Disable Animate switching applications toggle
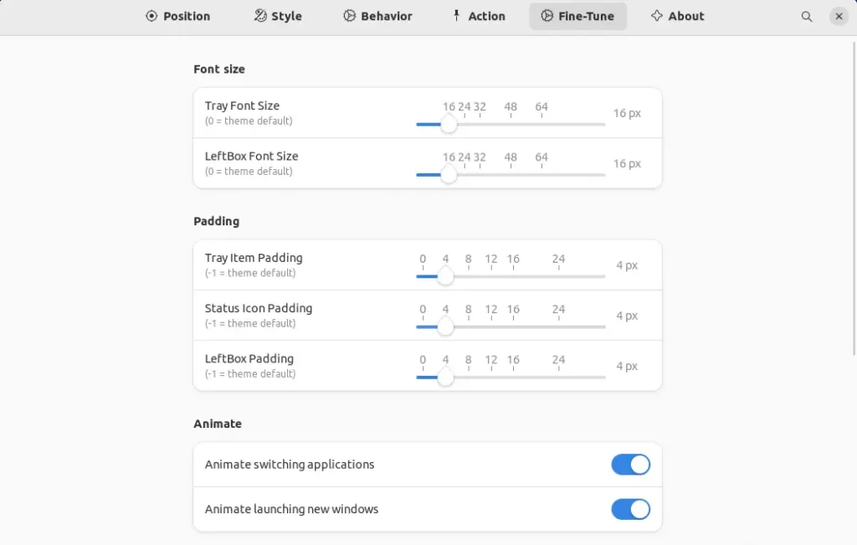The image size is (857, 545). [630, 465]
